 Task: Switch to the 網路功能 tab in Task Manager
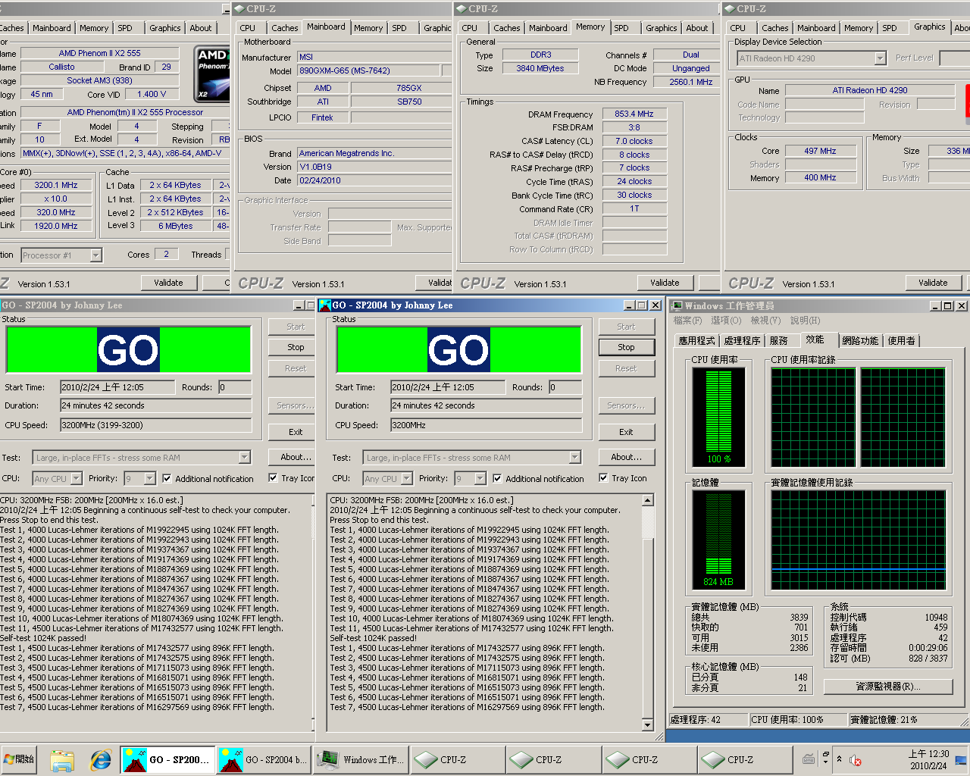pyautogui.click(x=860, y=341)
